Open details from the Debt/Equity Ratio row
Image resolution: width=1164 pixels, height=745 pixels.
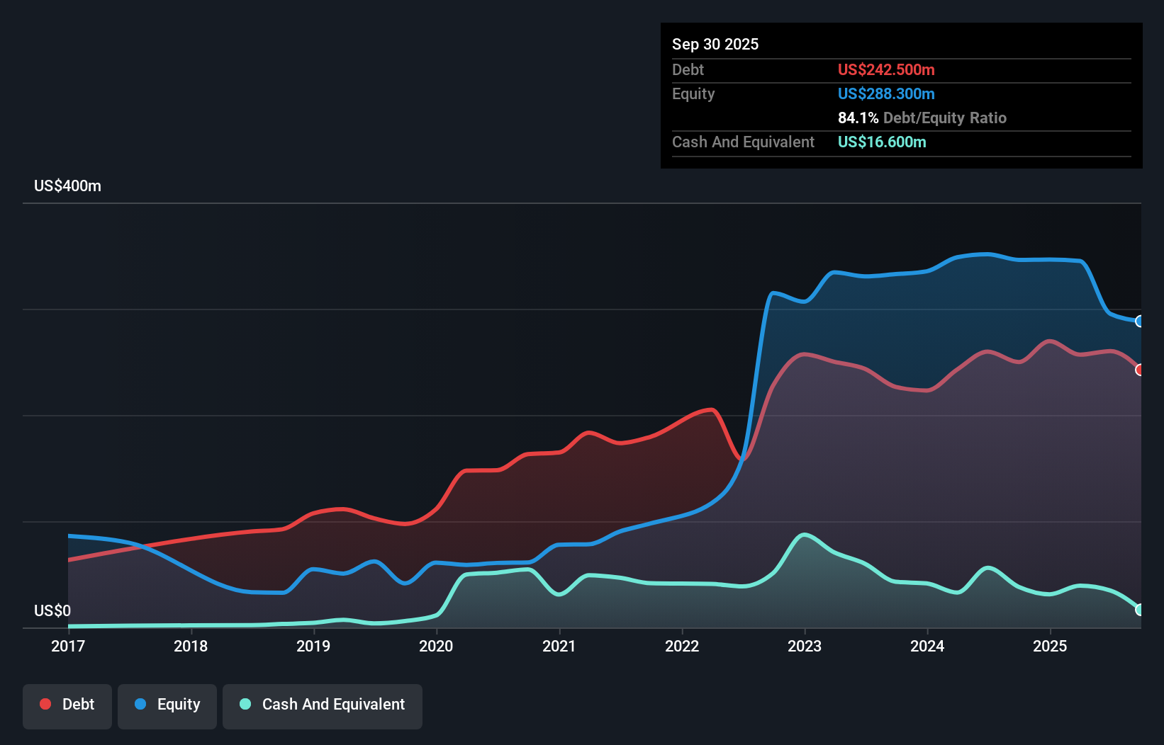pos(922,118)
